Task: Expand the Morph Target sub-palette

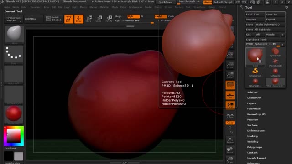Action: tap(256, 158)
